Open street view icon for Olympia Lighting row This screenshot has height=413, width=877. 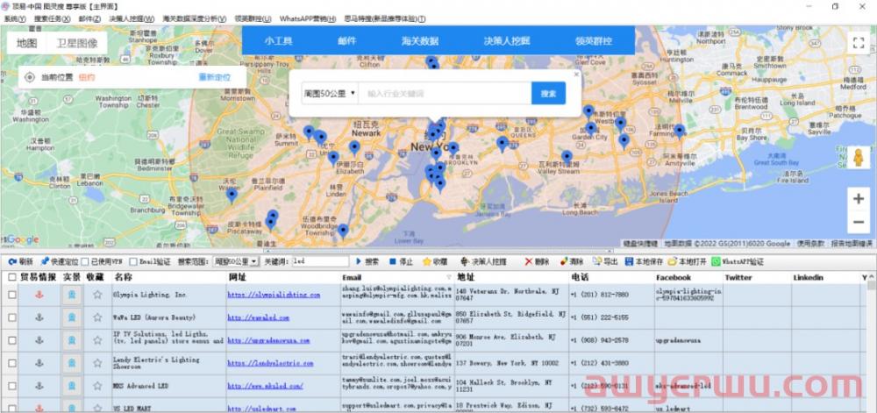[x=72, y=295]
